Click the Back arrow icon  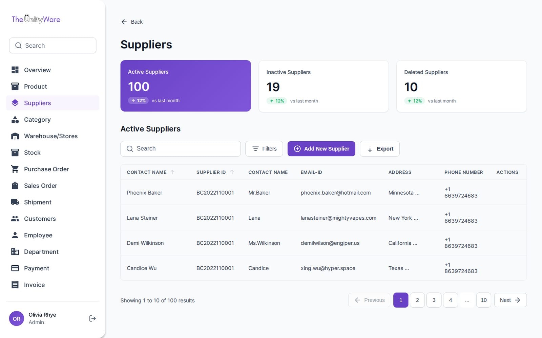(x=124, y=22)
